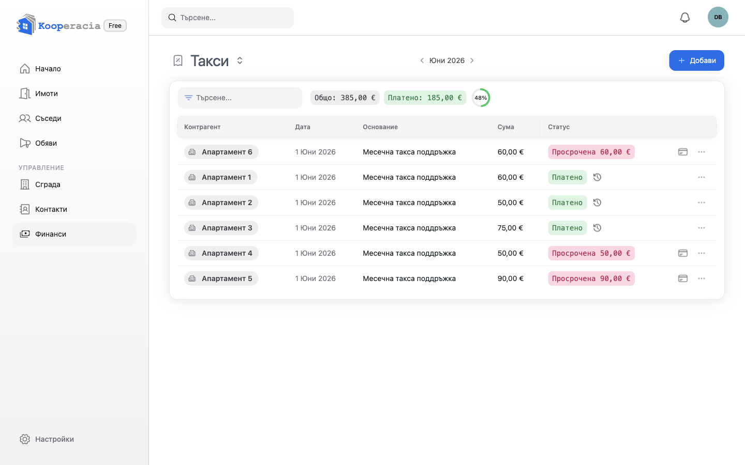The height and width of the screenshot is (465, 745).
Task: Go to the next month after Юни 2026
Action: (472, 60)
